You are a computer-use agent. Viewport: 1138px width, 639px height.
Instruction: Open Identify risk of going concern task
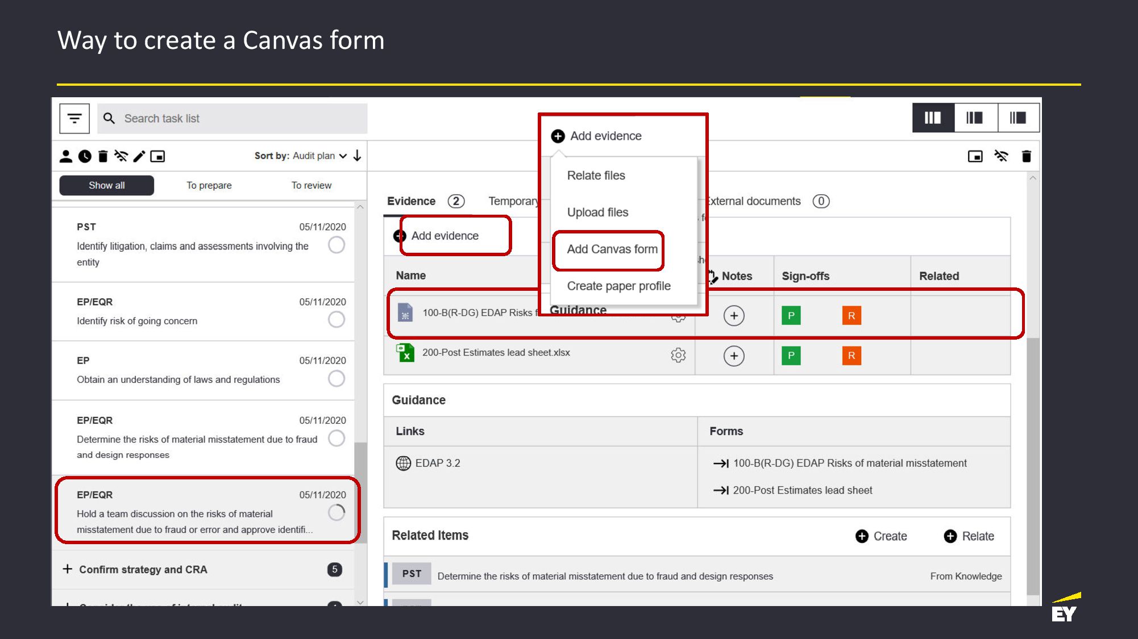[203, 311]
